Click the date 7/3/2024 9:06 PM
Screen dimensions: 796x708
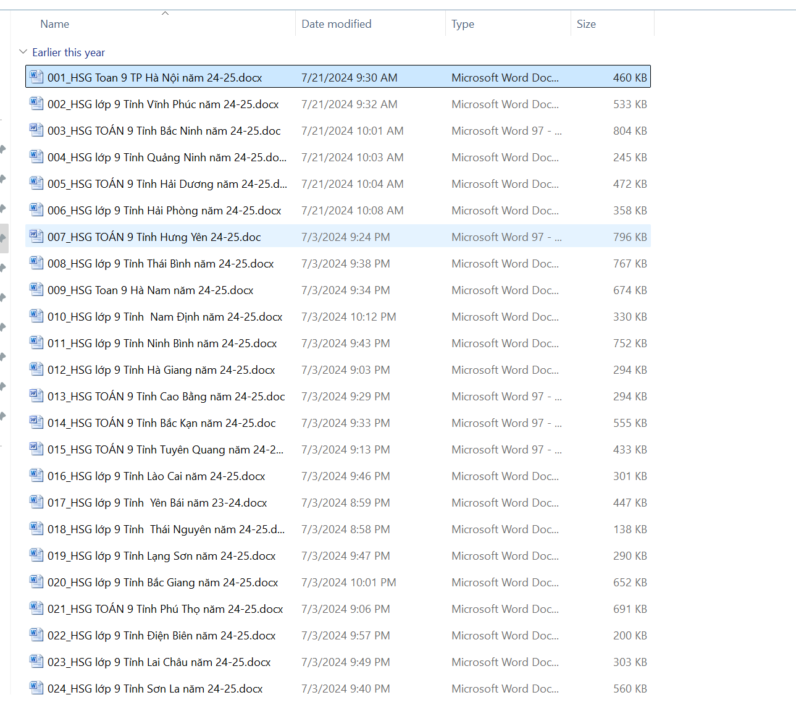[346, 609]
